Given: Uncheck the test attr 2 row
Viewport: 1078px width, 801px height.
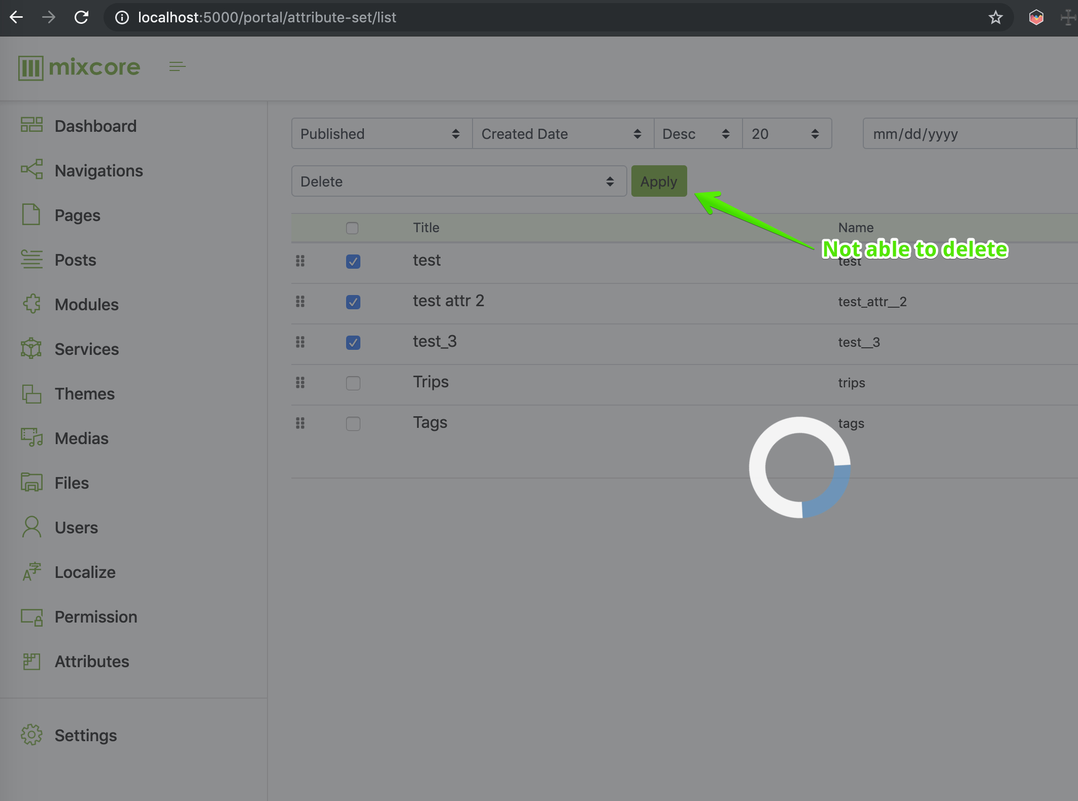Looking at the screenshot, I should (353, 302).
